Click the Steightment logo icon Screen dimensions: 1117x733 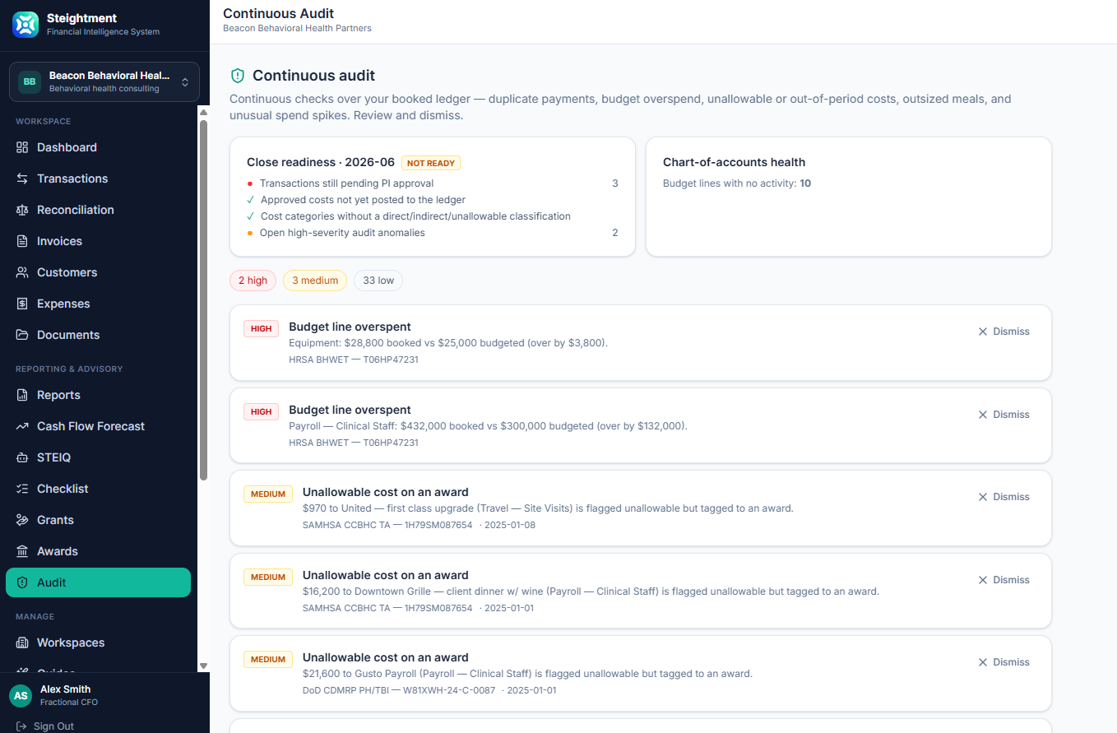pyautogui.click(x=25, y=25)
